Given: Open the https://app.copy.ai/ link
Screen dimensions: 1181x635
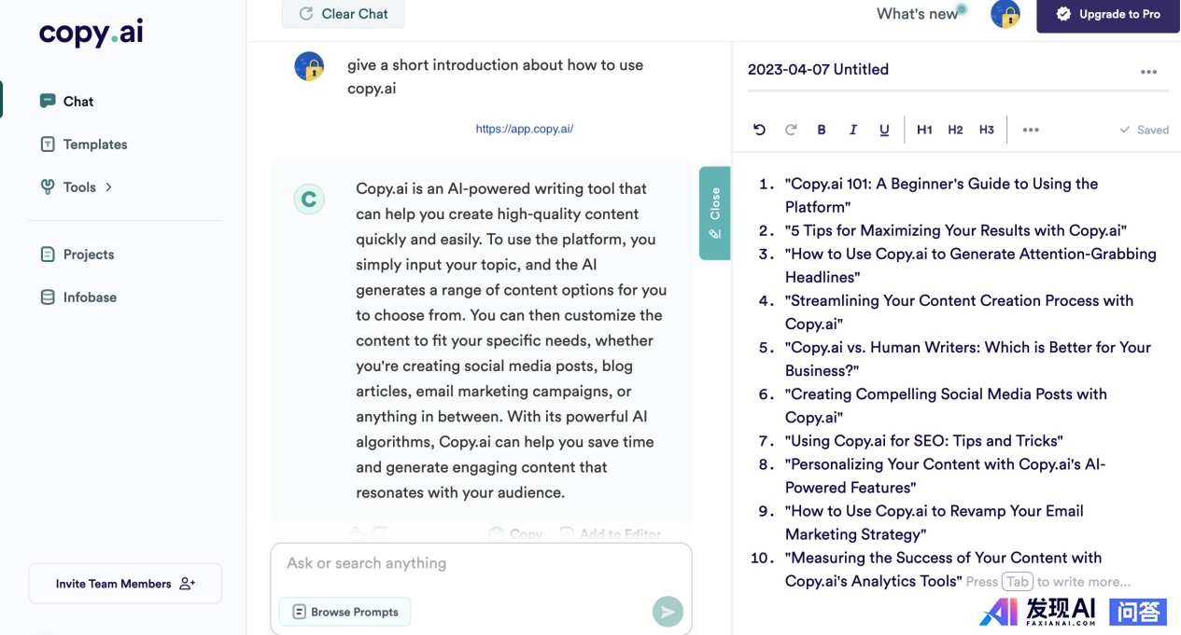Looking at the screenshot, I should 525,129.
